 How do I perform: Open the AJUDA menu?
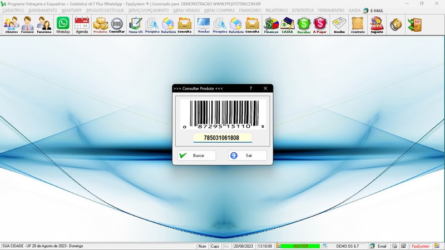354,11
